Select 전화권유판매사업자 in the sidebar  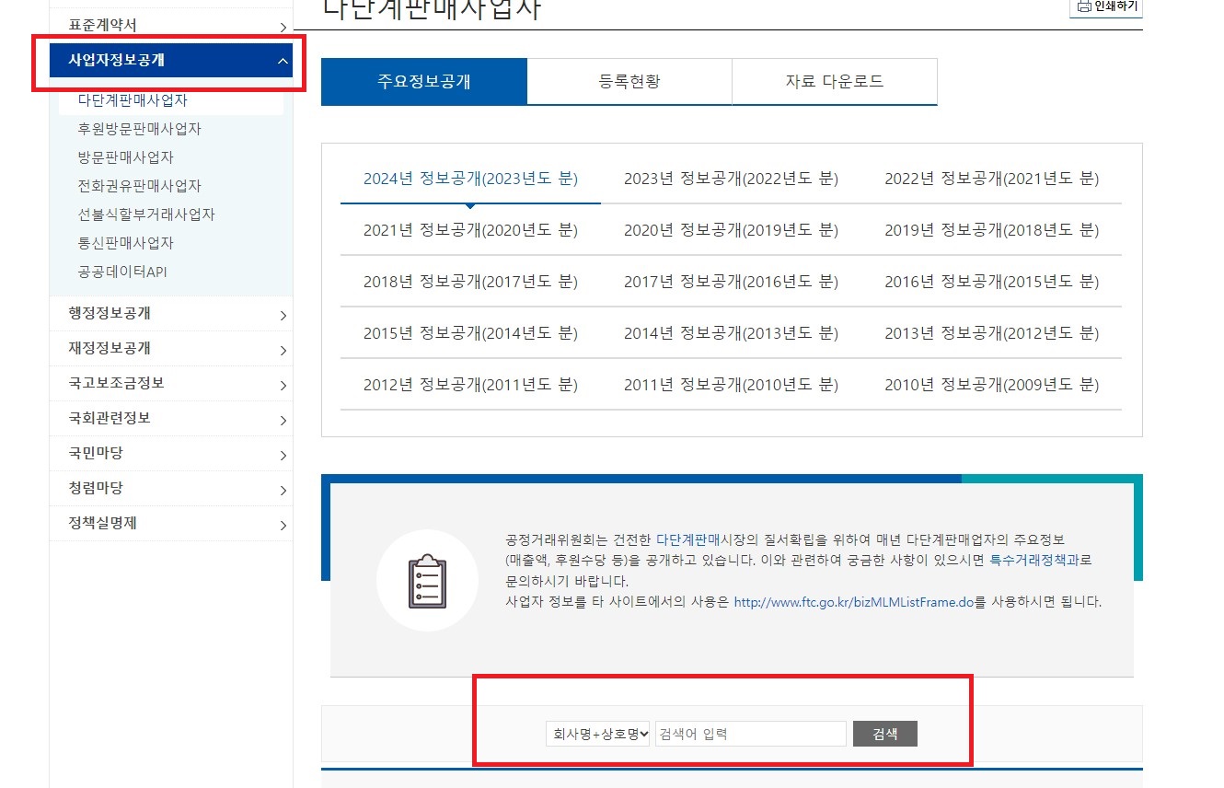tap(140, 186)
